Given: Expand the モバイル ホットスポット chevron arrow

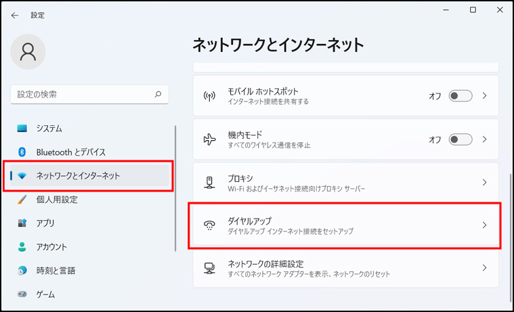Looking at the screenshot, I should coord(484,96).
